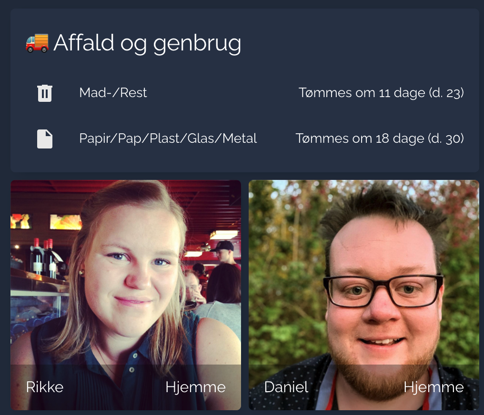Screen dimensions: 484x415
Task: Open Rikke's person picture card
Action: point(126,295)
